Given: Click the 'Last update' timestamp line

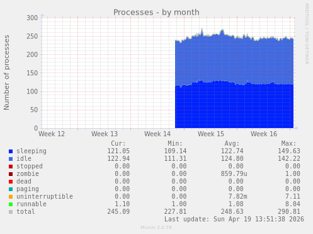Looking at the screenshot, I should tap(234, 219).
